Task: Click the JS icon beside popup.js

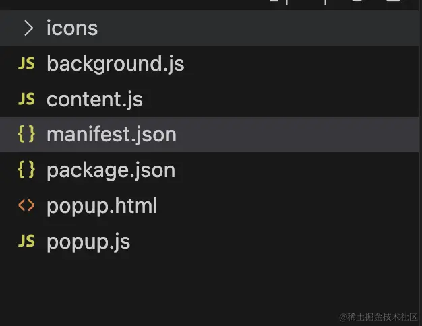Action: click(x=26, y=241)
